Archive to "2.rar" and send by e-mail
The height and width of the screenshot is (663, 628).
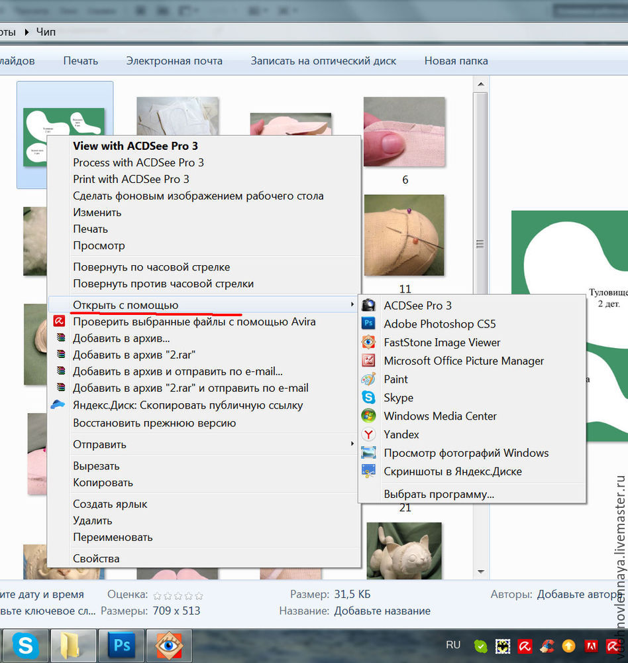click(x=203, y=388)
